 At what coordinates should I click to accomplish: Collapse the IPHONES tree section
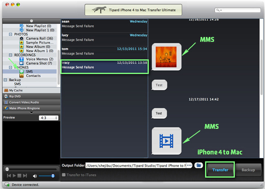(11, 67)
